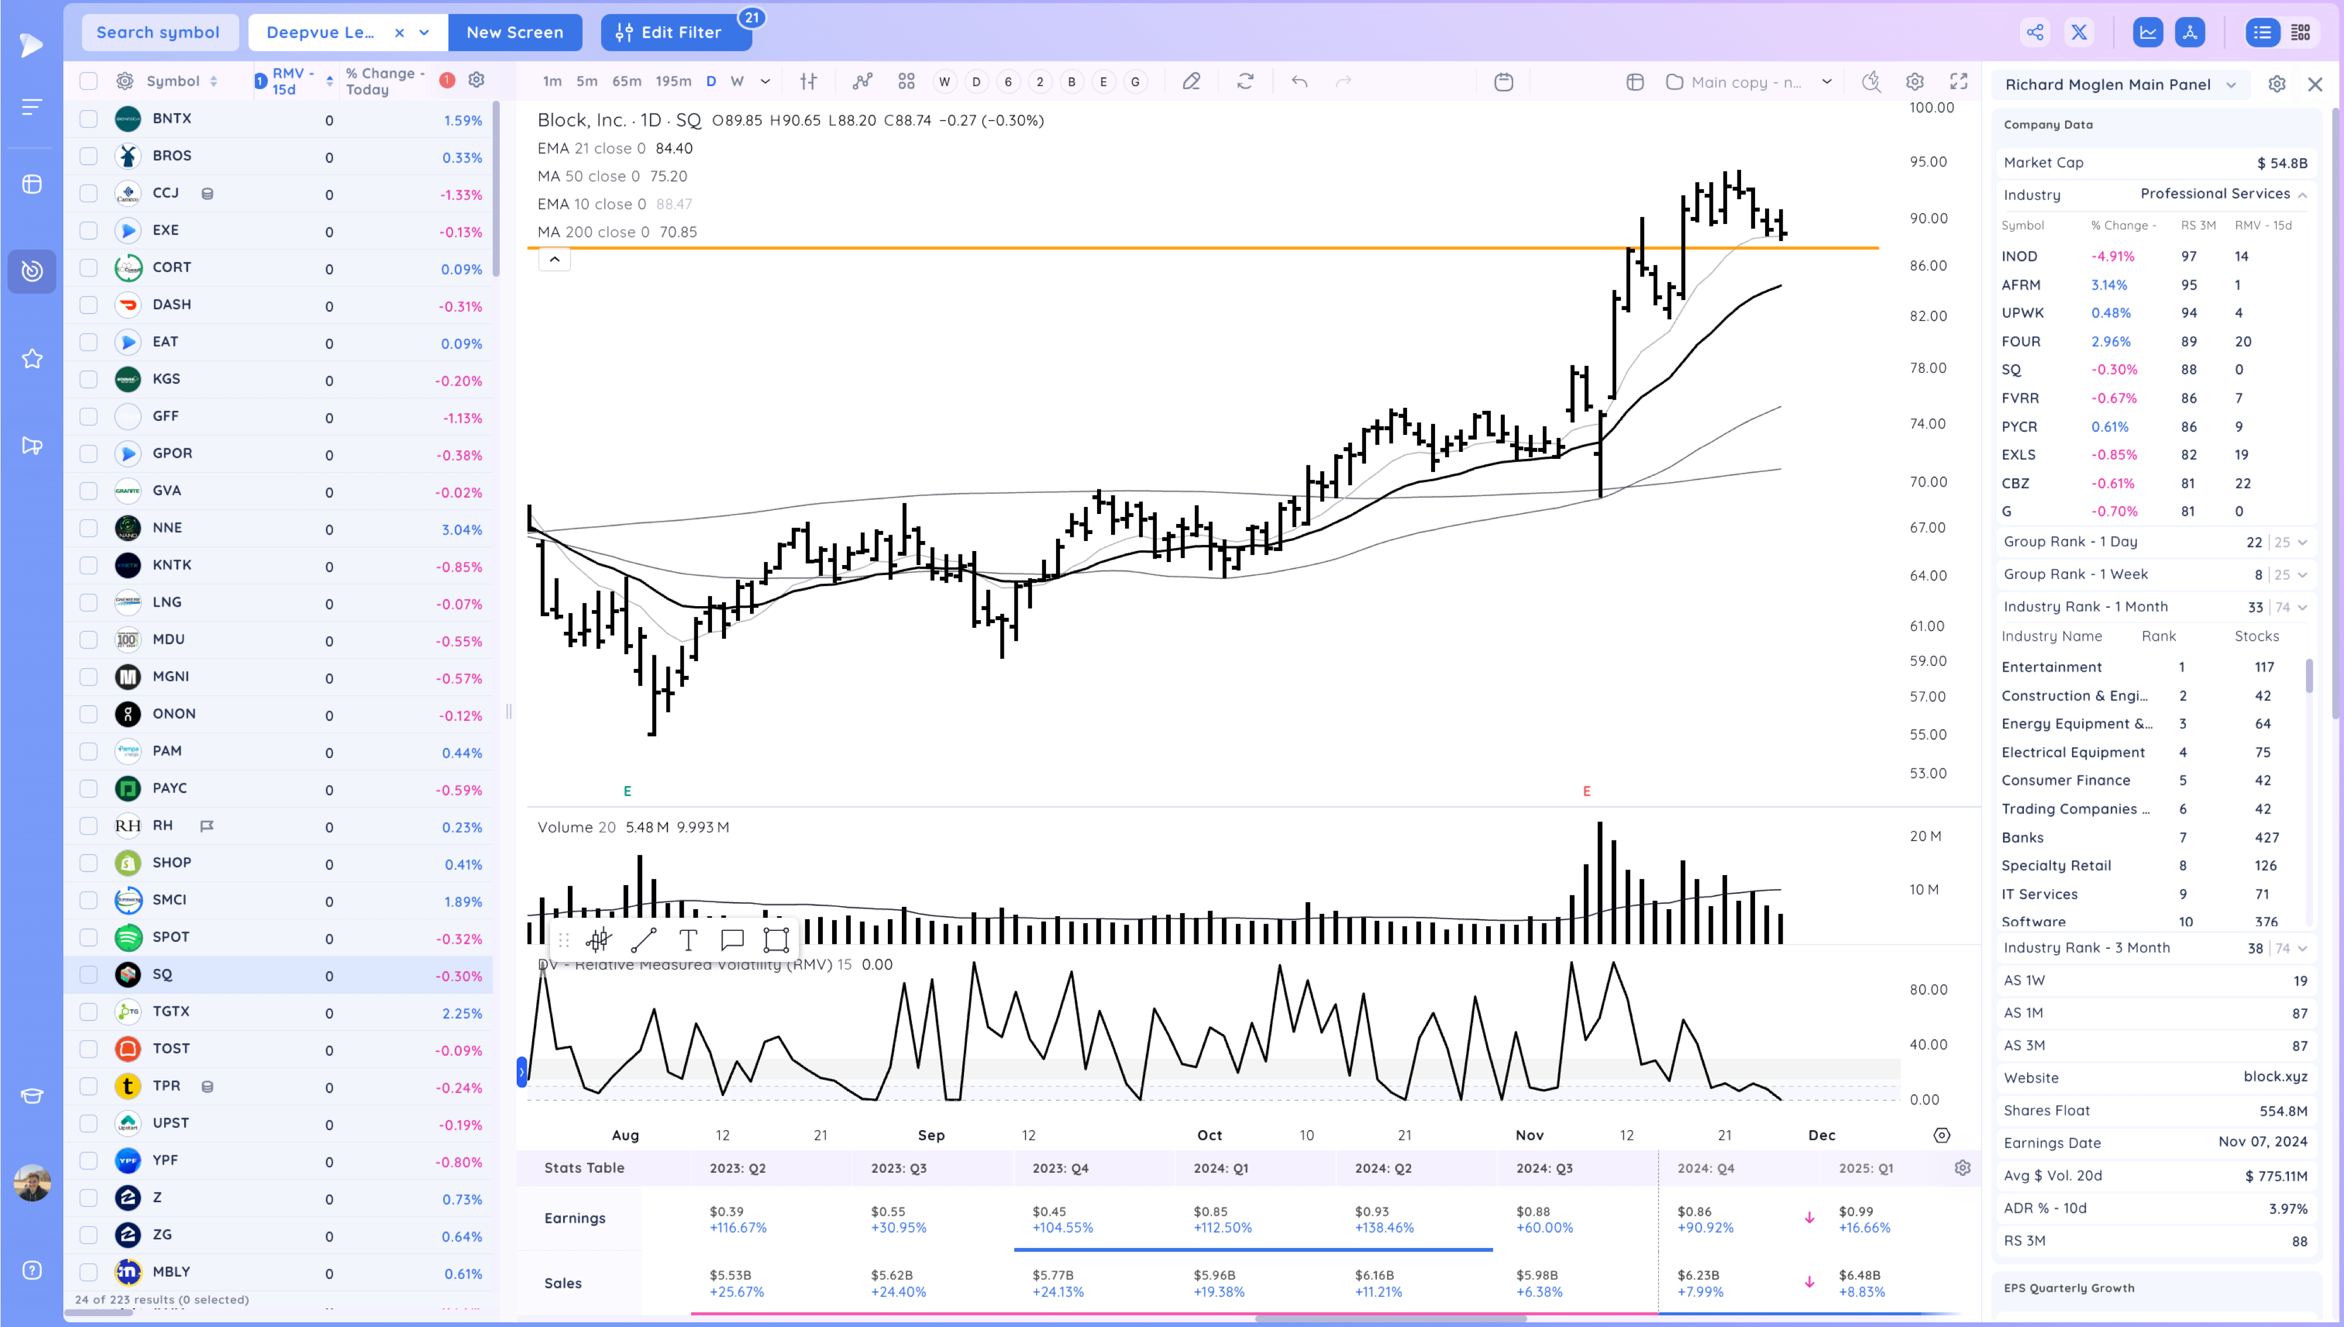
Task: Open the chart type bars icon
Action: (808, 82)
